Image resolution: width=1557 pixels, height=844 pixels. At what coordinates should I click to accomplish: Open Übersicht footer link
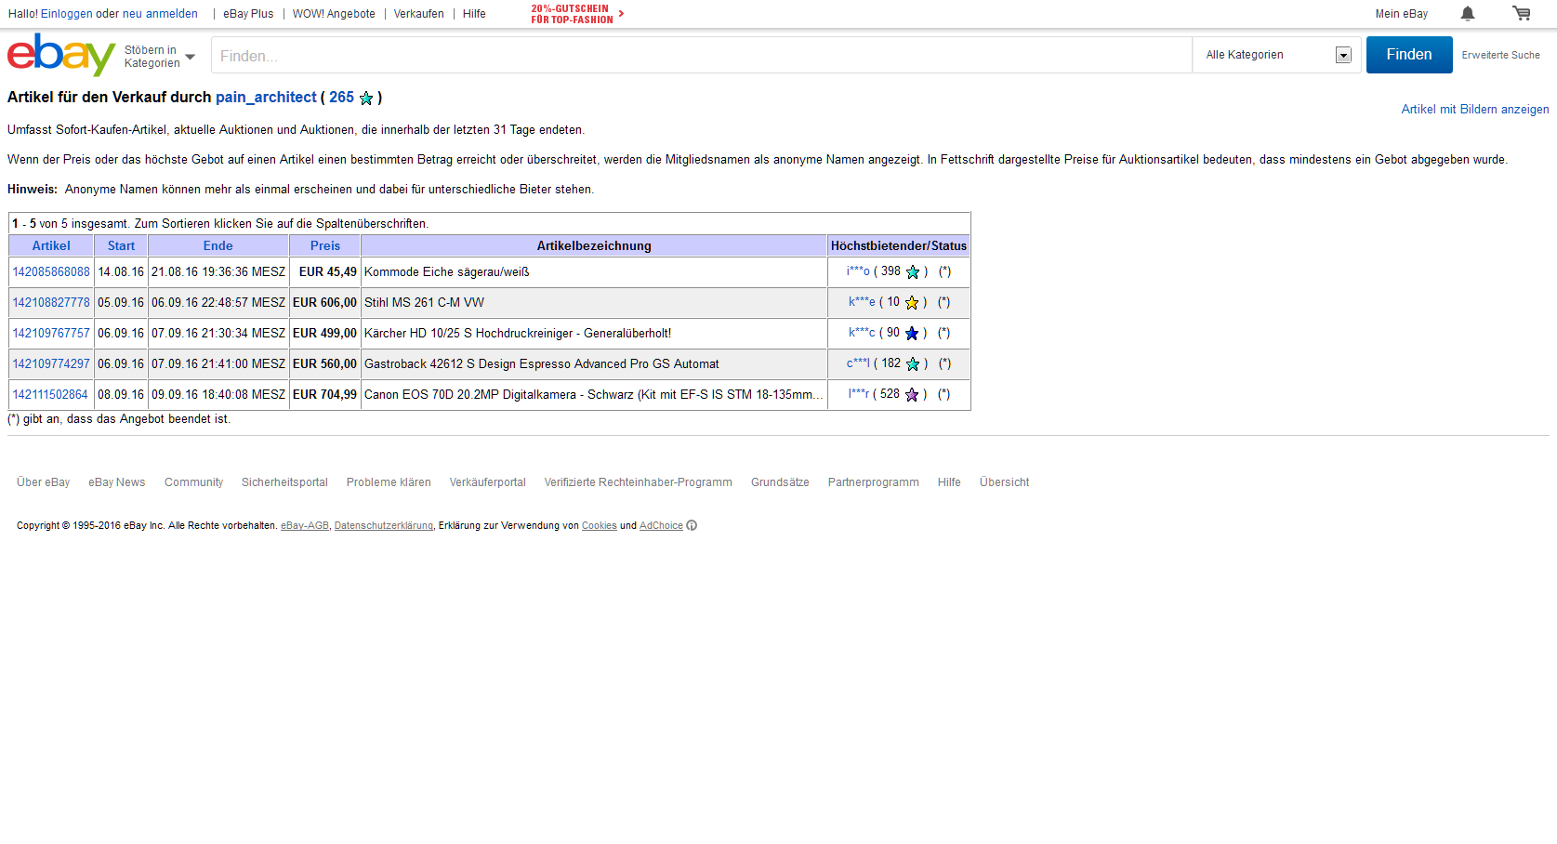[1005, 482]
